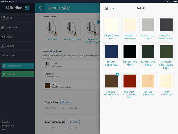Select RAL5013 Kobolt Blå swatch
Viewport: 178px width, 134px height.
112,51
